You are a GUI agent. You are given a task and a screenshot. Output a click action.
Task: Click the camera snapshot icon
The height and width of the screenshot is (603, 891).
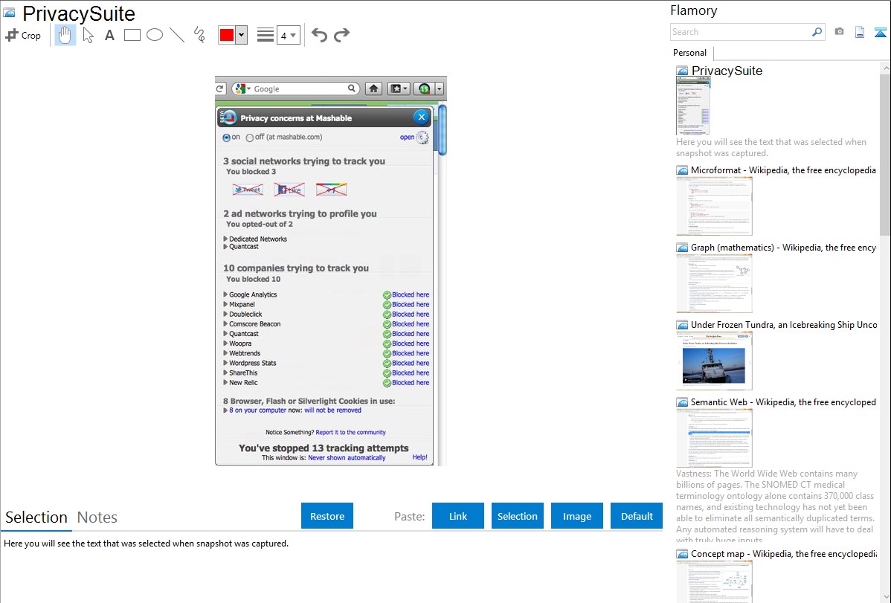pyautogui.click(x=839, y=32)
